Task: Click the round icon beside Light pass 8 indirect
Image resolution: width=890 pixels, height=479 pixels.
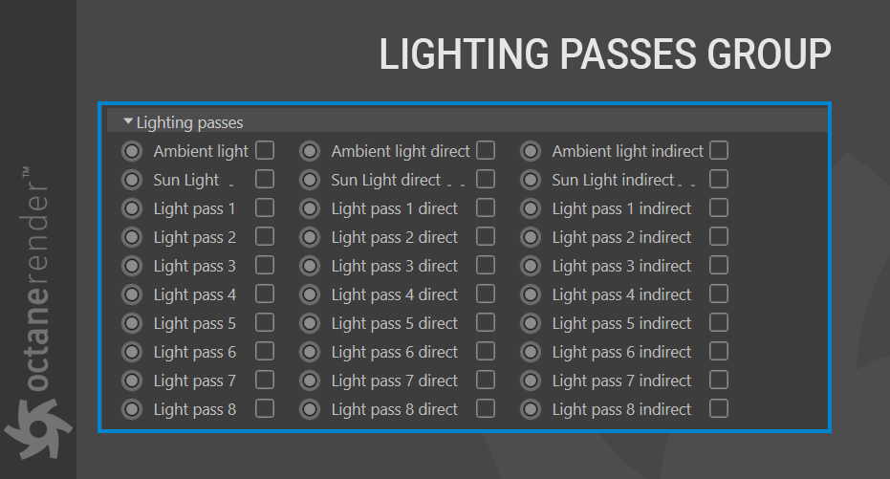Action: coord(531,409)
